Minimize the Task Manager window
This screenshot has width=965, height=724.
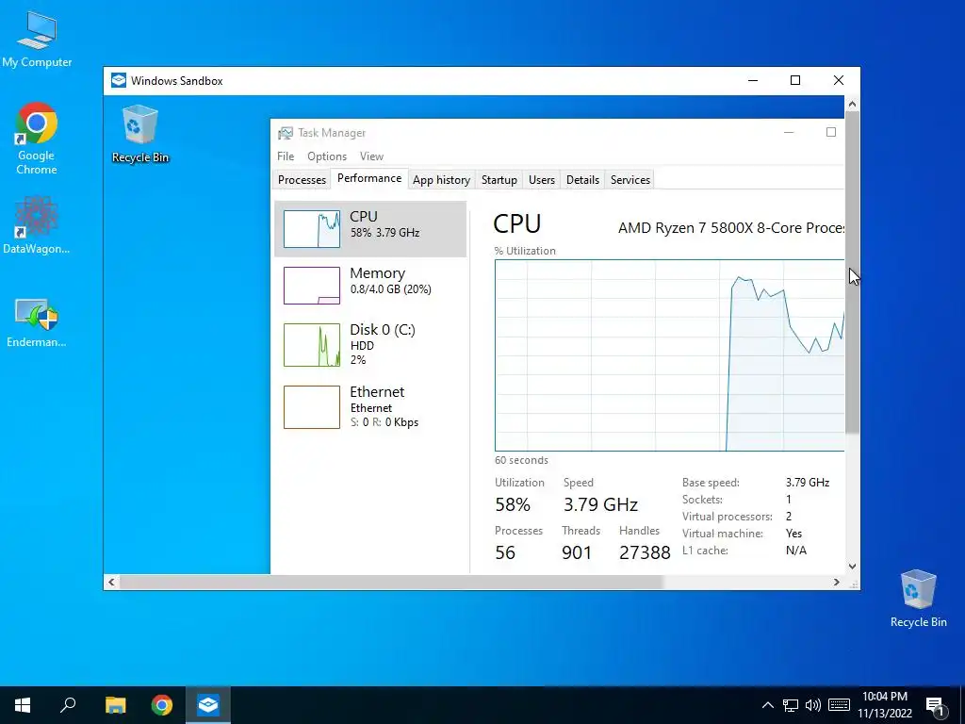[789, 132]
